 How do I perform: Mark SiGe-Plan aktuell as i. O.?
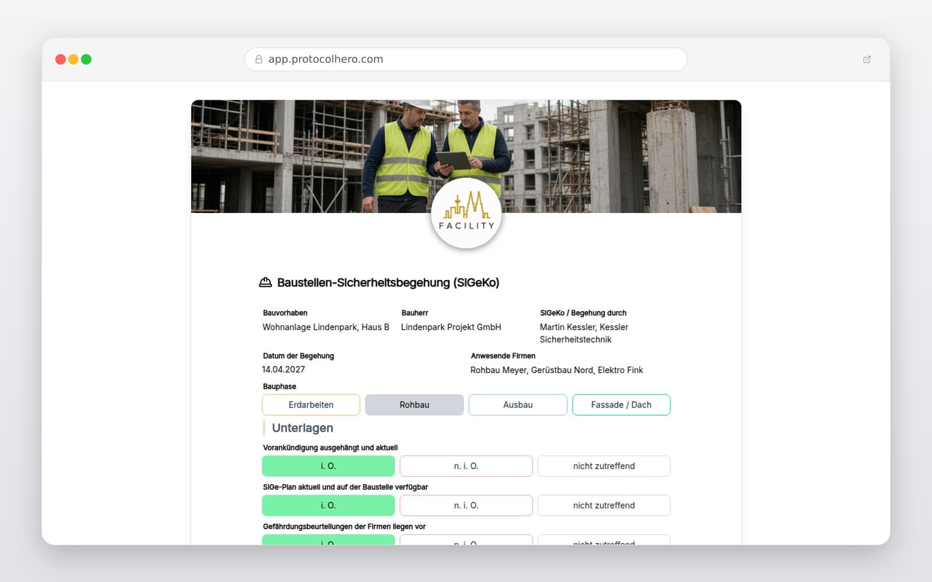(x=329, y=506)
